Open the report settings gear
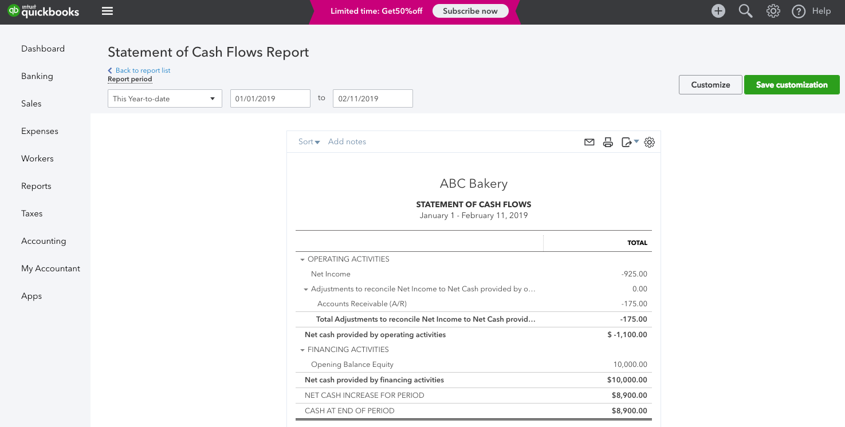 (649, 142)
